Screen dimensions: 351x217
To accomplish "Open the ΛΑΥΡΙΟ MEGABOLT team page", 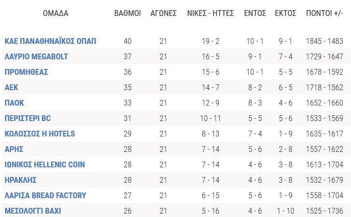I will [36, 56].
